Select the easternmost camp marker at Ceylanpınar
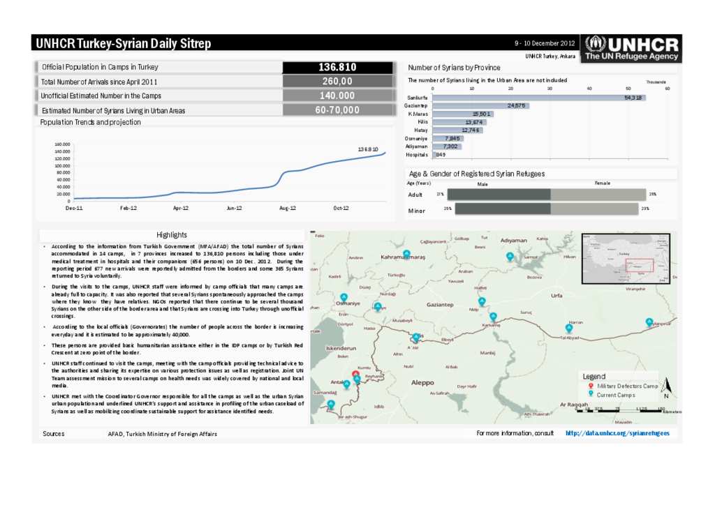The image size is (715, 505). pos(649,322)
